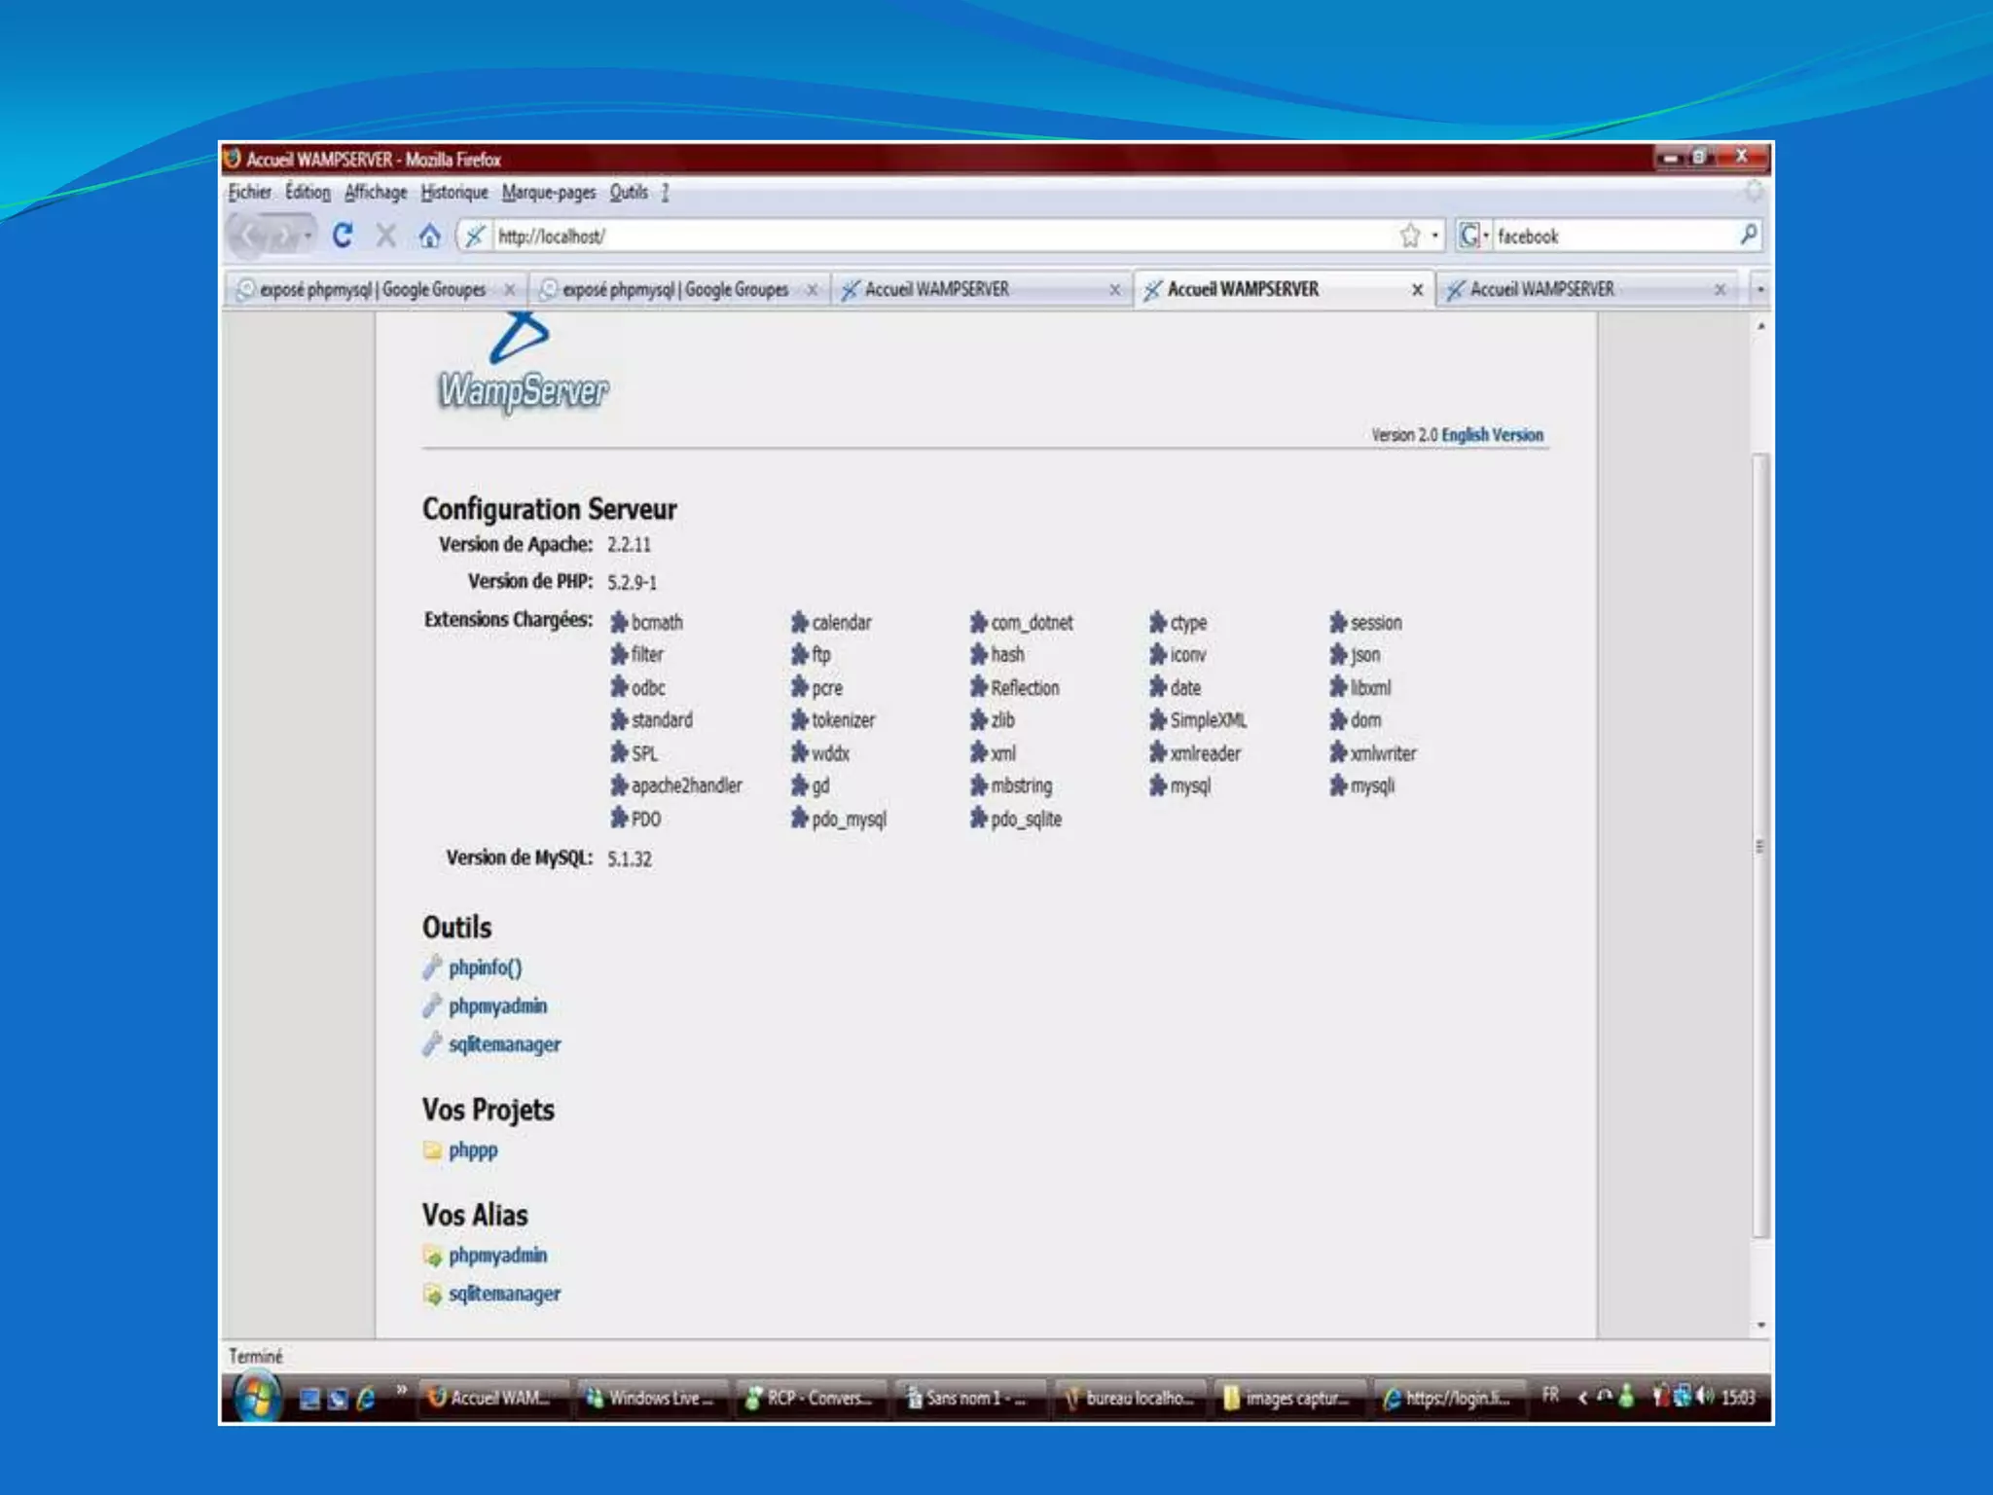Click the search magnifier icon
Image resolution: width=1993 pixels, height=1495 pixels.
click(1748, 235)
